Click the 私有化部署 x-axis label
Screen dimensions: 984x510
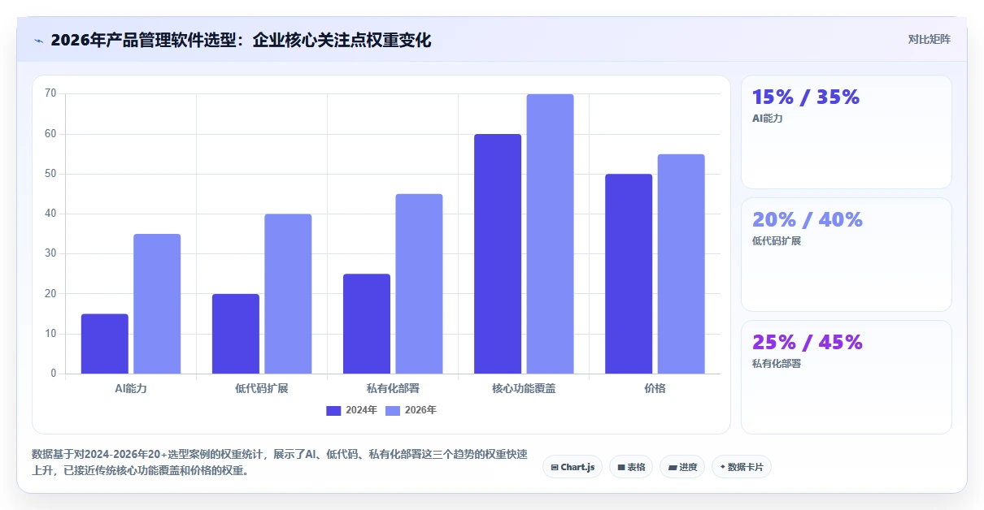coord(393,388)
